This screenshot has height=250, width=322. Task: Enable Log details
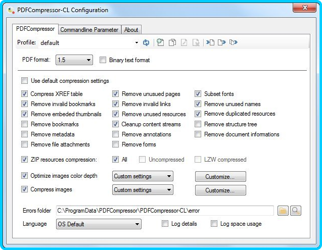(165, 224)
